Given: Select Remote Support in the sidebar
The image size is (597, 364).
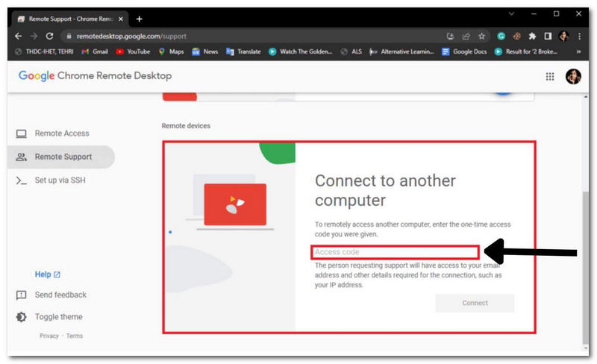Looking at the screenshot, I should (61, 157).
